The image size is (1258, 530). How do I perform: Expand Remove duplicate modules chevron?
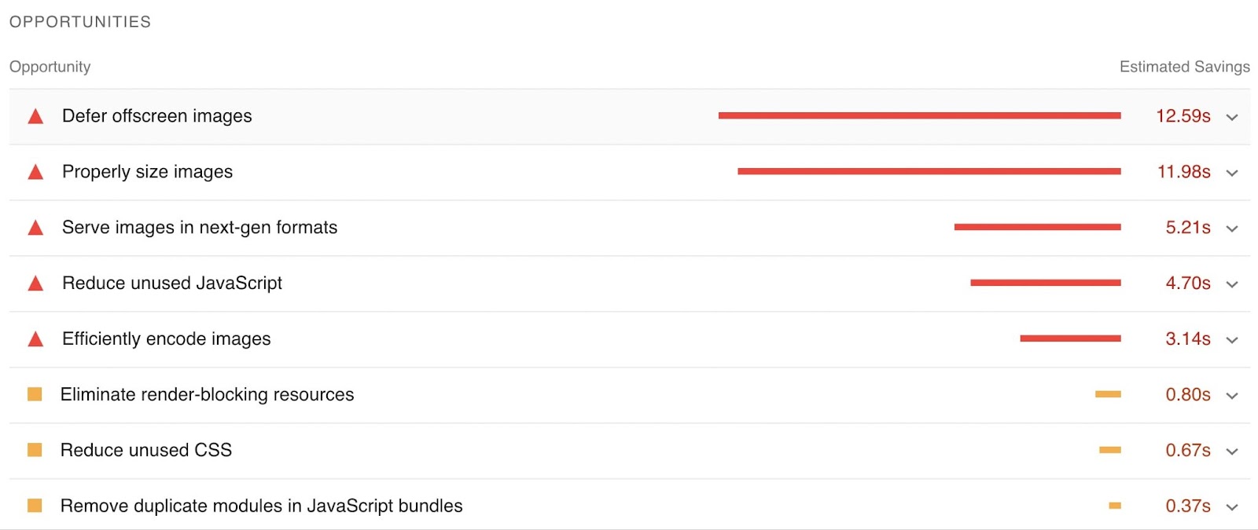(x=1232, y=507)
